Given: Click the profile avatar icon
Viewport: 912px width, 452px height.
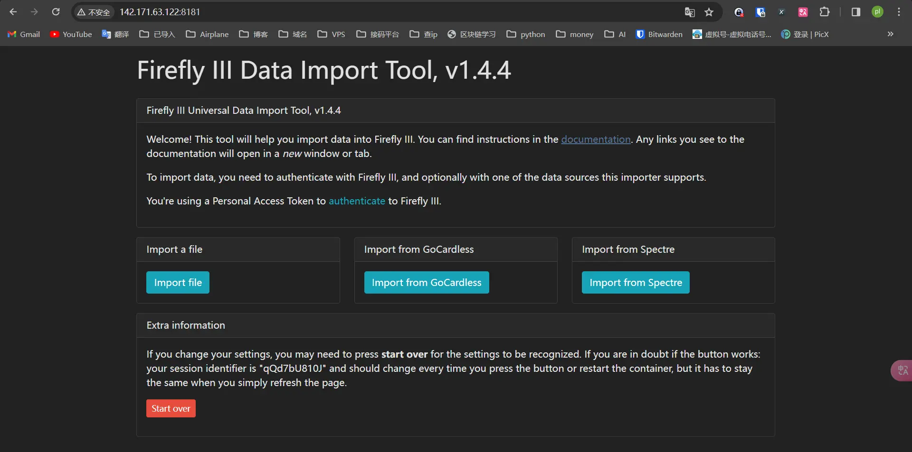Looking at the screenshot, I should click(x=877, y=12).
